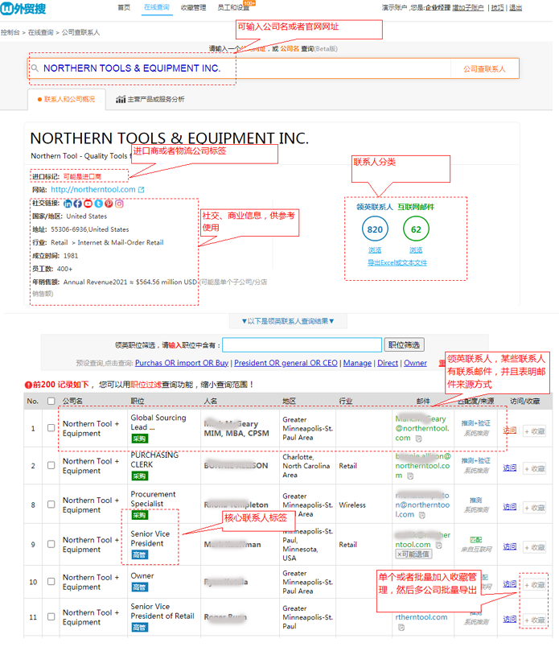Open the 收藏管理 menu item

[193, 7]
